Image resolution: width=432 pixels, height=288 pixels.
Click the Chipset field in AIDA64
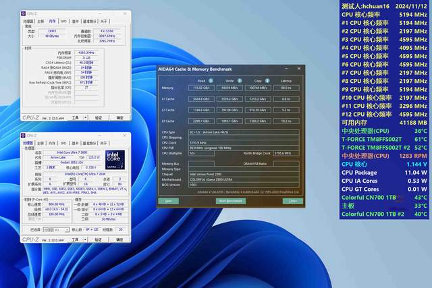coord(244,174)
